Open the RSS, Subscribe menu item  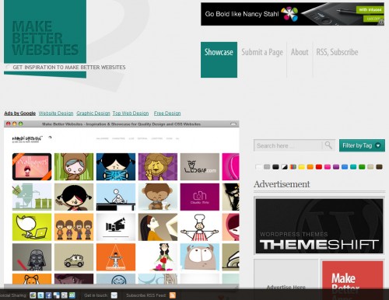[337, 52]
